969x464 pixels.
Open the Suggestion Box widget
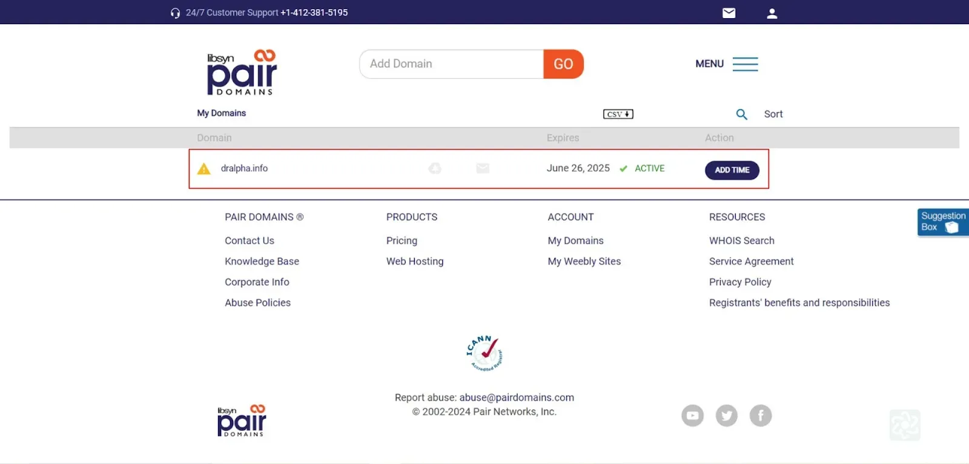click(x=943, y=222)
